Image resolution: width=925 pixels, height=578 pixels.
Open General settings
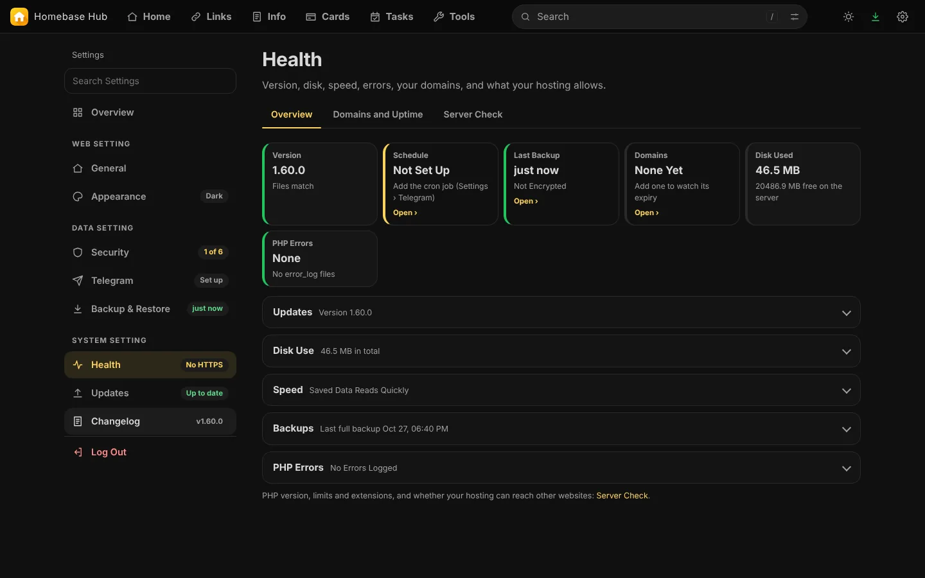pyautogui.click(x=150, y=168)
